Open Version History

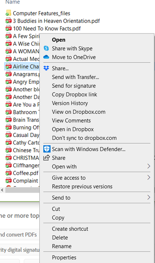pyautogui.click(x=70, y=103)
